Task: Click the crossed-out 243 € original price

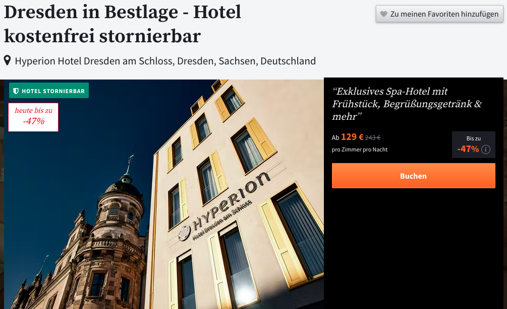Action: point(373,138)
